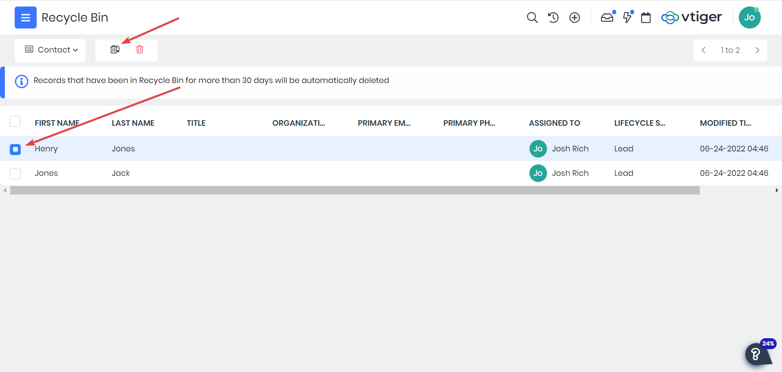Open the main menu hamburger icon
The height and width of the screenshot is (372, 782).
click(25, 18)
